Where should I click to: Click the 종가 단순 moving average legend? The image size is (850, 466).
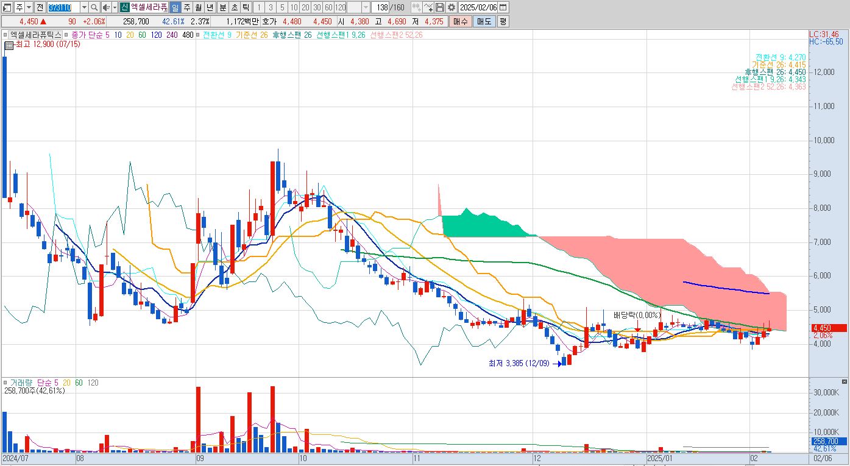click(87, 35)
